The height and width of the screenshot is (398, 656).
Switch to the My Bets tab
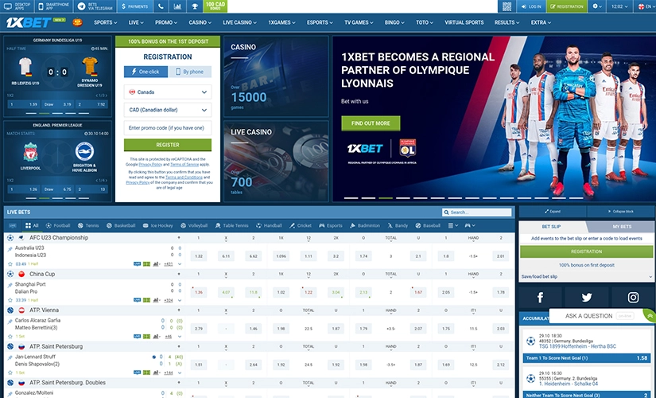click(x=622, y=226)
